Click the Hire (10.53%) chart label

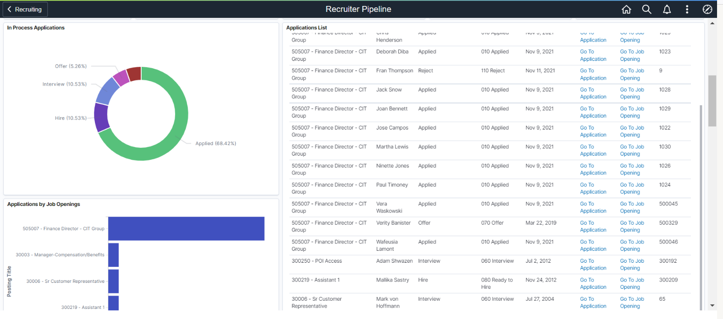click(71, 118)
